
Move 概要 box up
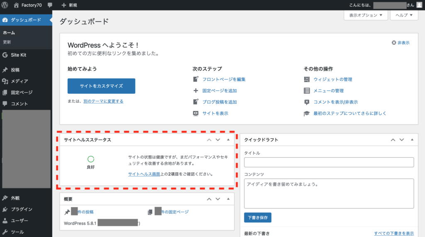[x=209, y=199]
